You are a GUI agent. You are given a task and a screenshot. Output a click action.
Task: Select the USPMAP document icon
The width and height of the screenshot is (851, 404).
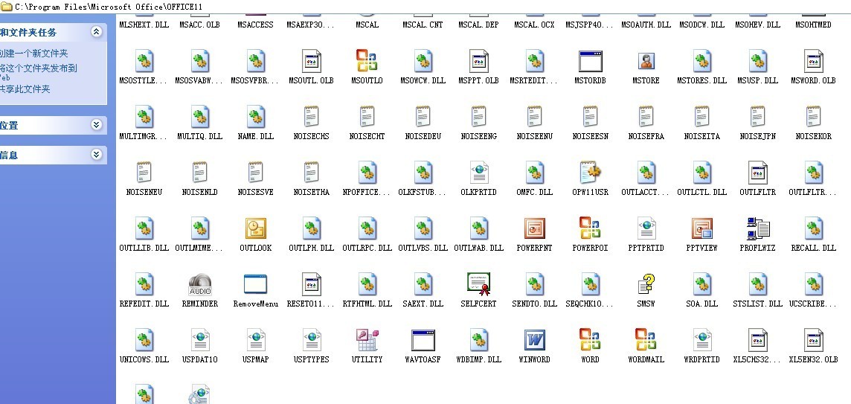(x=256, y=340)
